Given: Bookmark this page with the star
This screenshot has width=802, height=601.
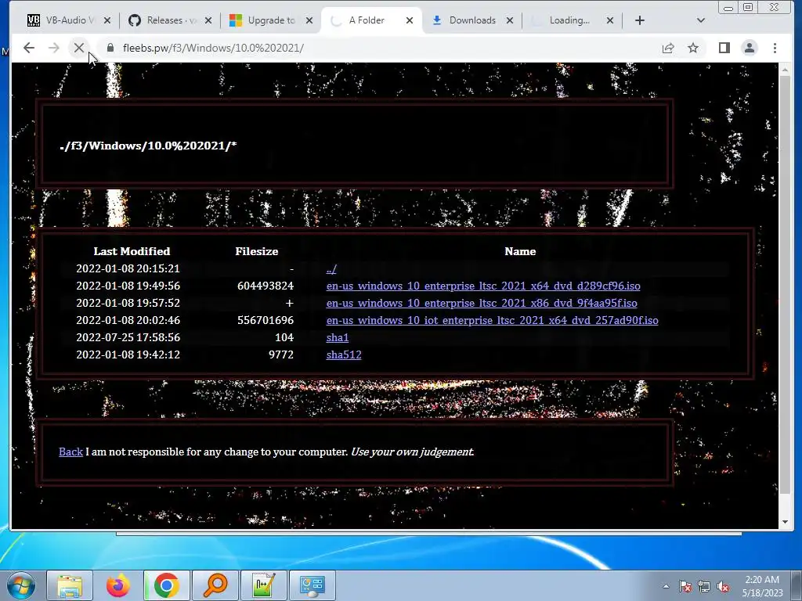Looking at the screenshot, I should click(693, 48).
